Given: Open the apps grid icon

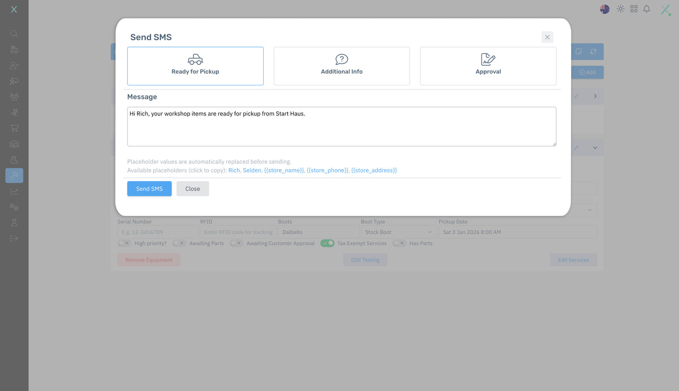Looking at the screenshot, I should click(634, 9).
